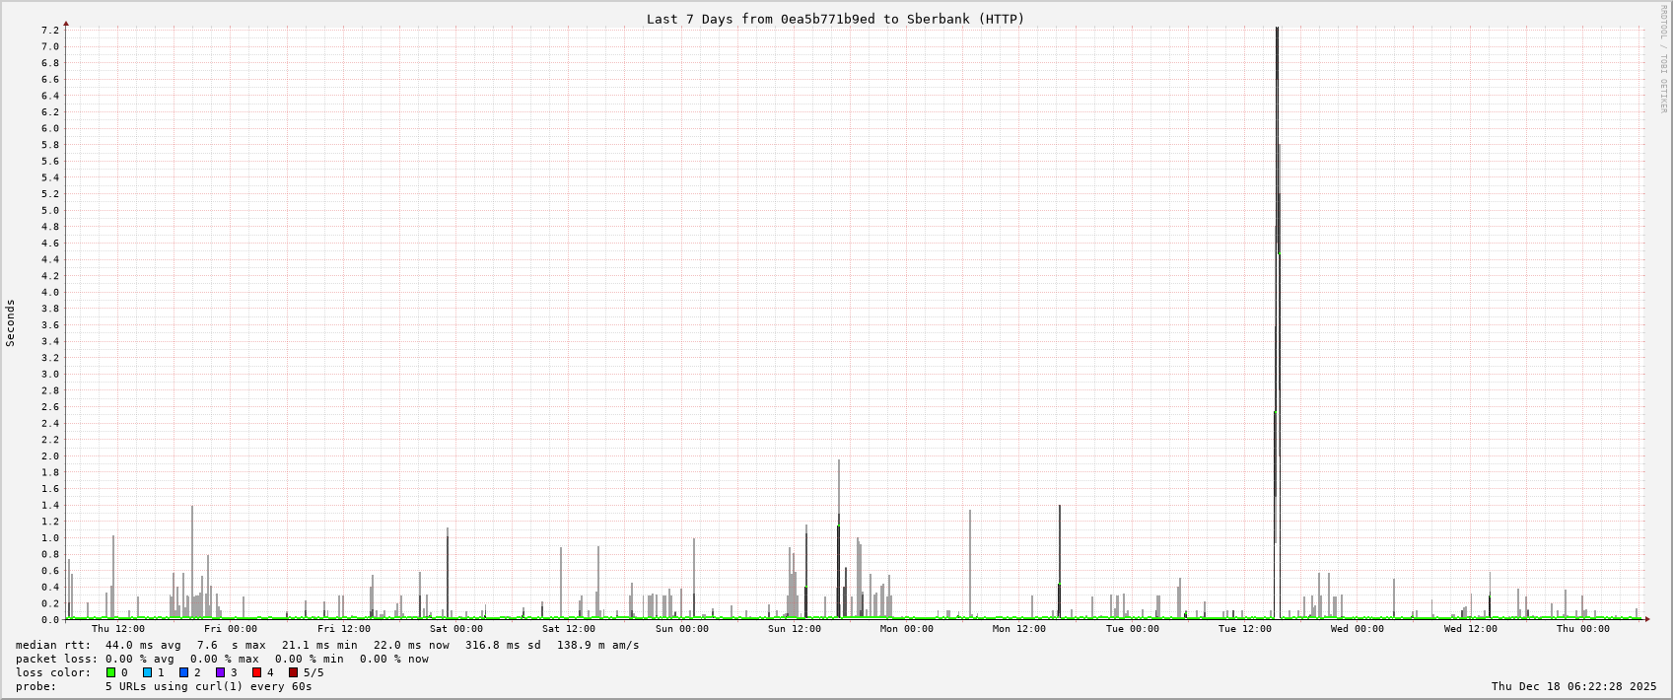
Task: Click the arrowhead atop the y-axis
Action: click(x=66, y=23)
